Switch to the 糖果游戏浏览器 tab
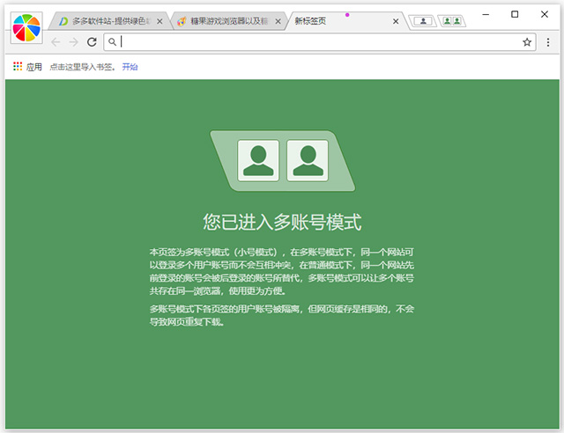 pos(229,21)
